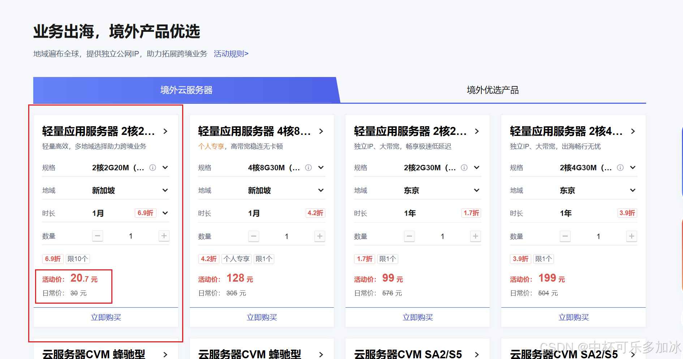Click the quantity input on the 4核8G30M card
Image resolution: width=683 pixels, height=359 pixels.
point(286,236)
